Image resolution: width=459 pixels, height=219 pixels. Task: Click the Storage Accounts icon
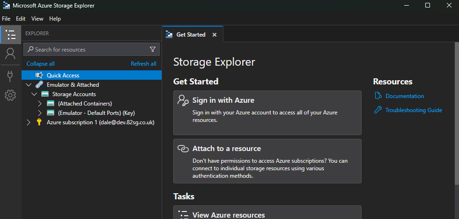coord(45,94)
